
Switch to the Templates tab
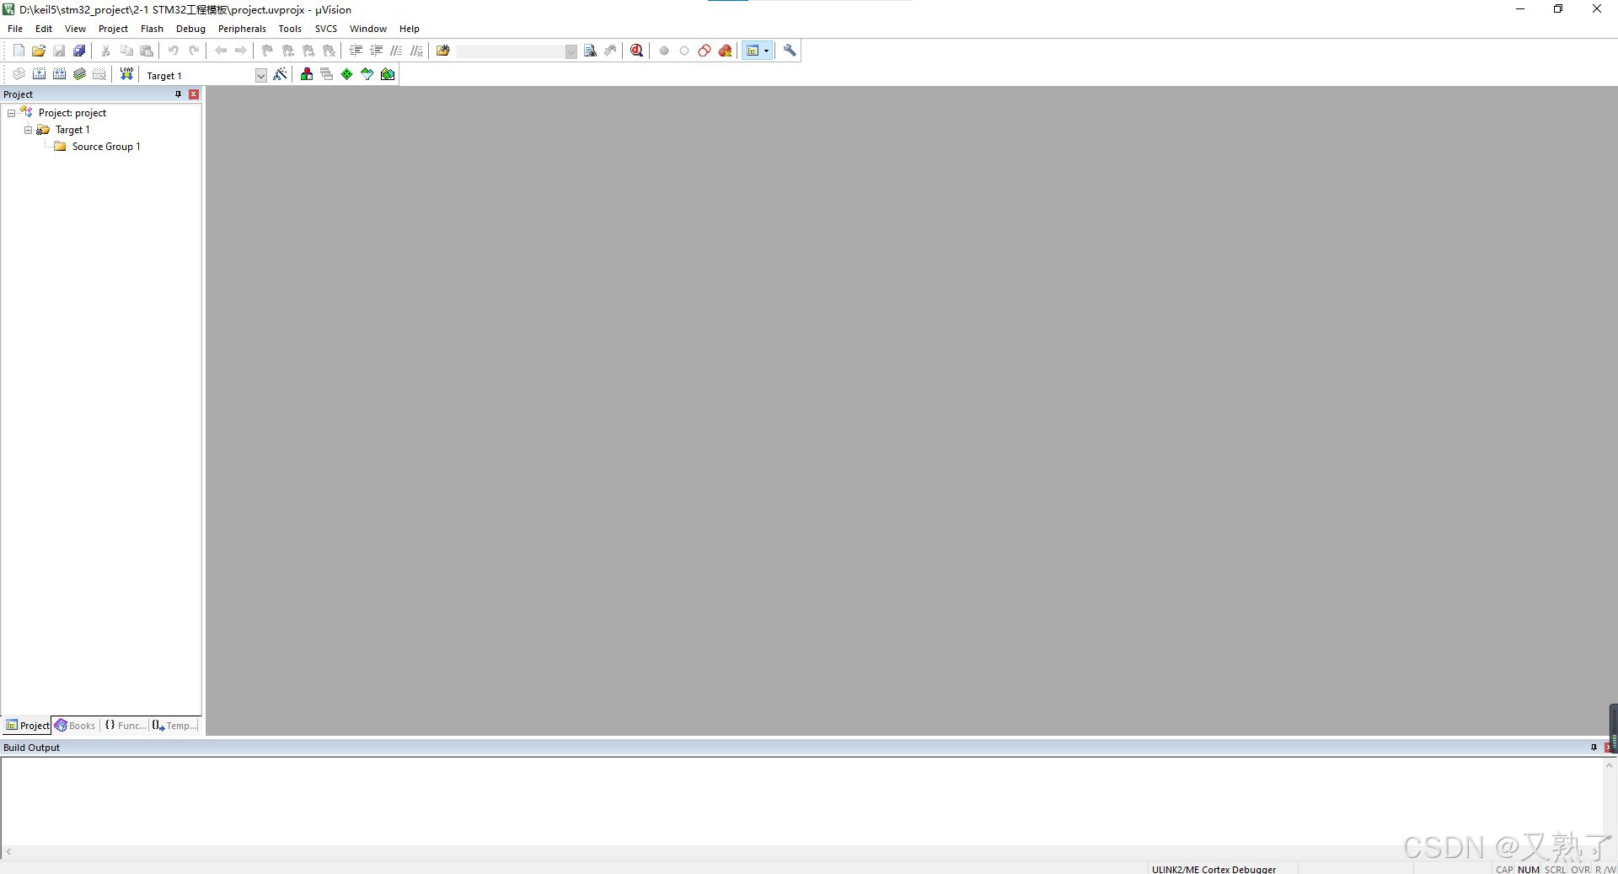175,726
